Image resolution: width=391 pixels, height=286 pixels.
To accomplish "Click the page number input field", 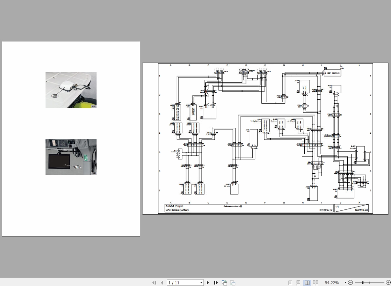I will (183, 283).
